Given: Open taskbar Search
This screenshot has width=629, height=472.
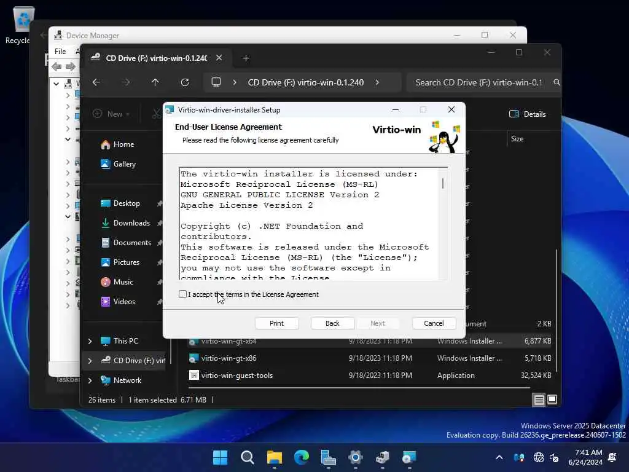Looking at the screenshot, I should tap(247, 457).
